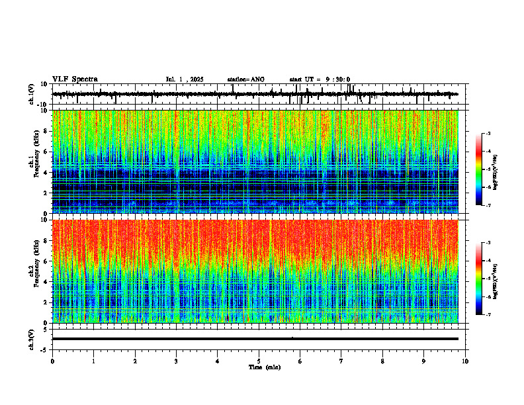Select the date 'Jul 1, 2025' text

click(185, 79)
